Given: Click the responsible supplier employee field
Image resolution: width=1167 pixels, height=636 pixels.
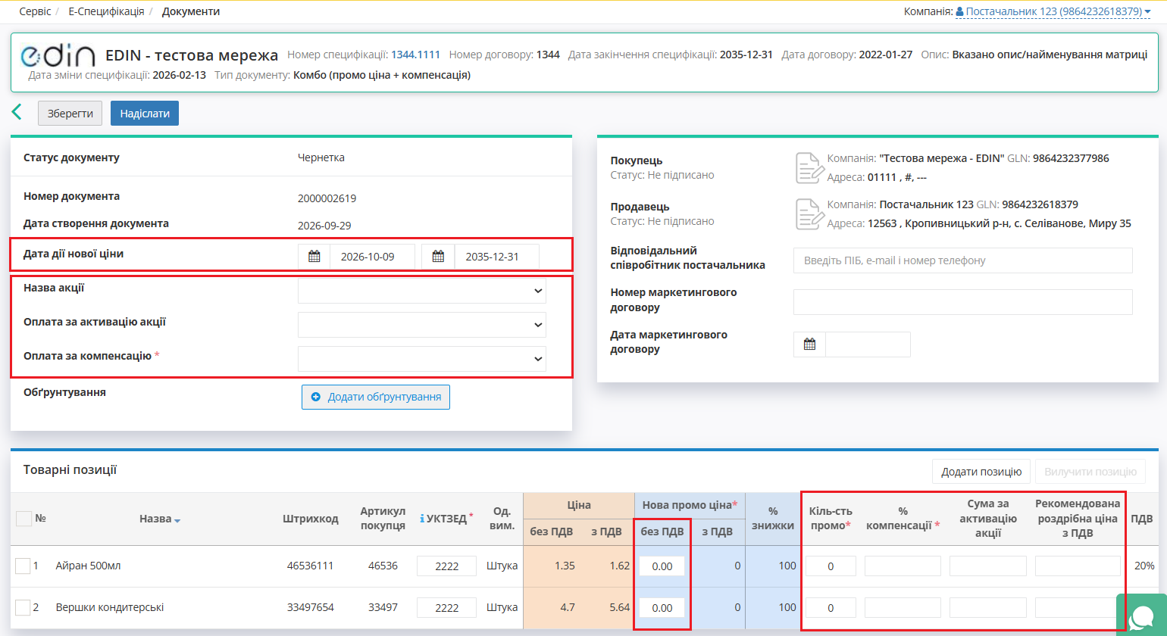Looking at the screenshot, I should (963, 260).
